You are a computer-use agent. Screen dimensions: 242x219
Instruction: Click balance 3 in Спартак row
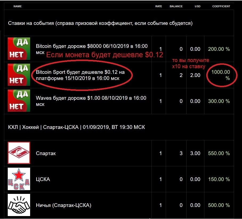(x=181, y=153)
